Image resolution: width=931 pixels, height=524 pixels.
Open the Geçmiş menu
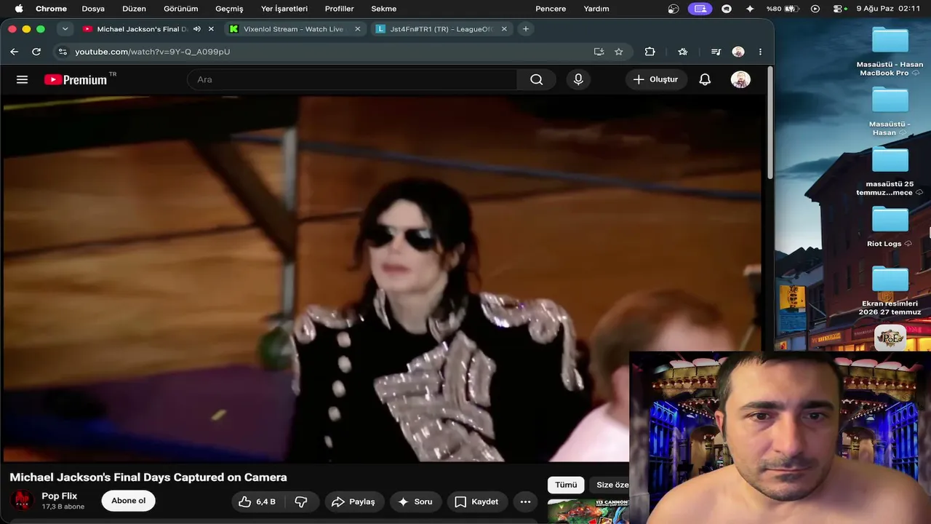(229, 9)
